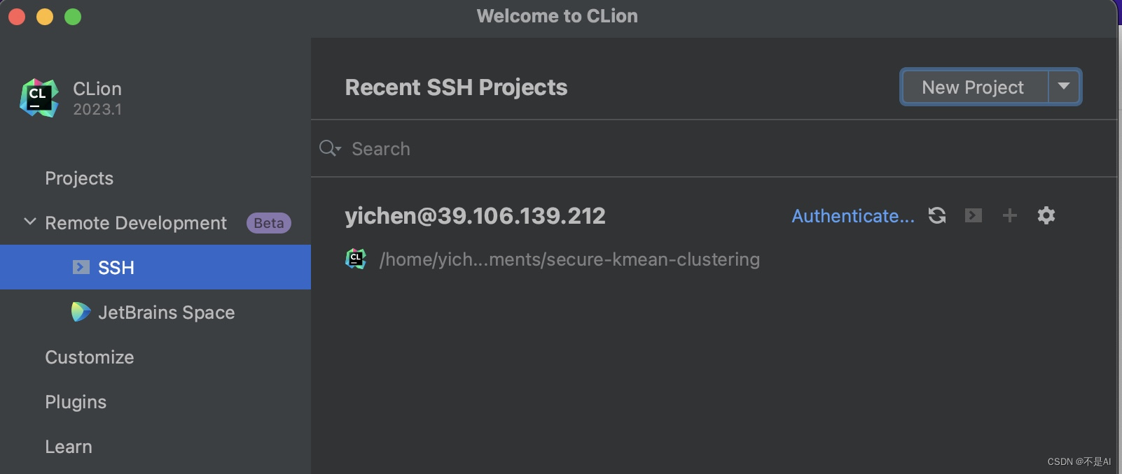Click the New Project button
Viewport: 1122px width, 474px height.
point(973,87)
